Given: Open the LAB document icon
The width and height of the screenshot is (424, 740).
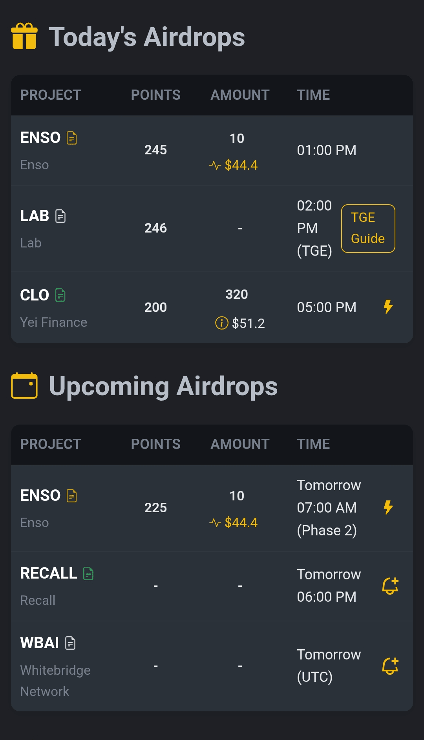Looking at the screenshot, I should [x=60, y=216].
